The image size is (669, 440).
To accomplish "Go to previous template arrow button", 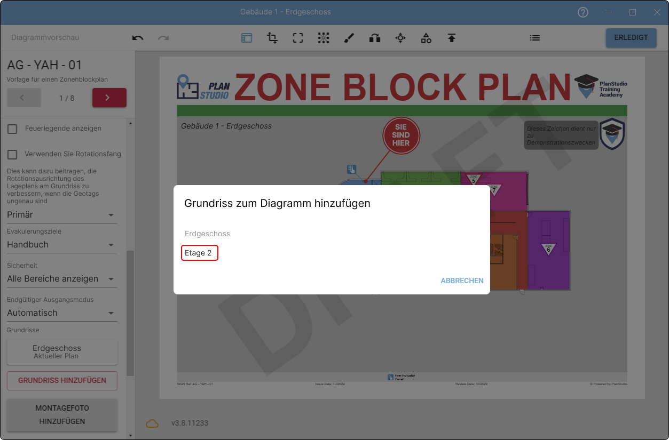I will tap(24, 98).
